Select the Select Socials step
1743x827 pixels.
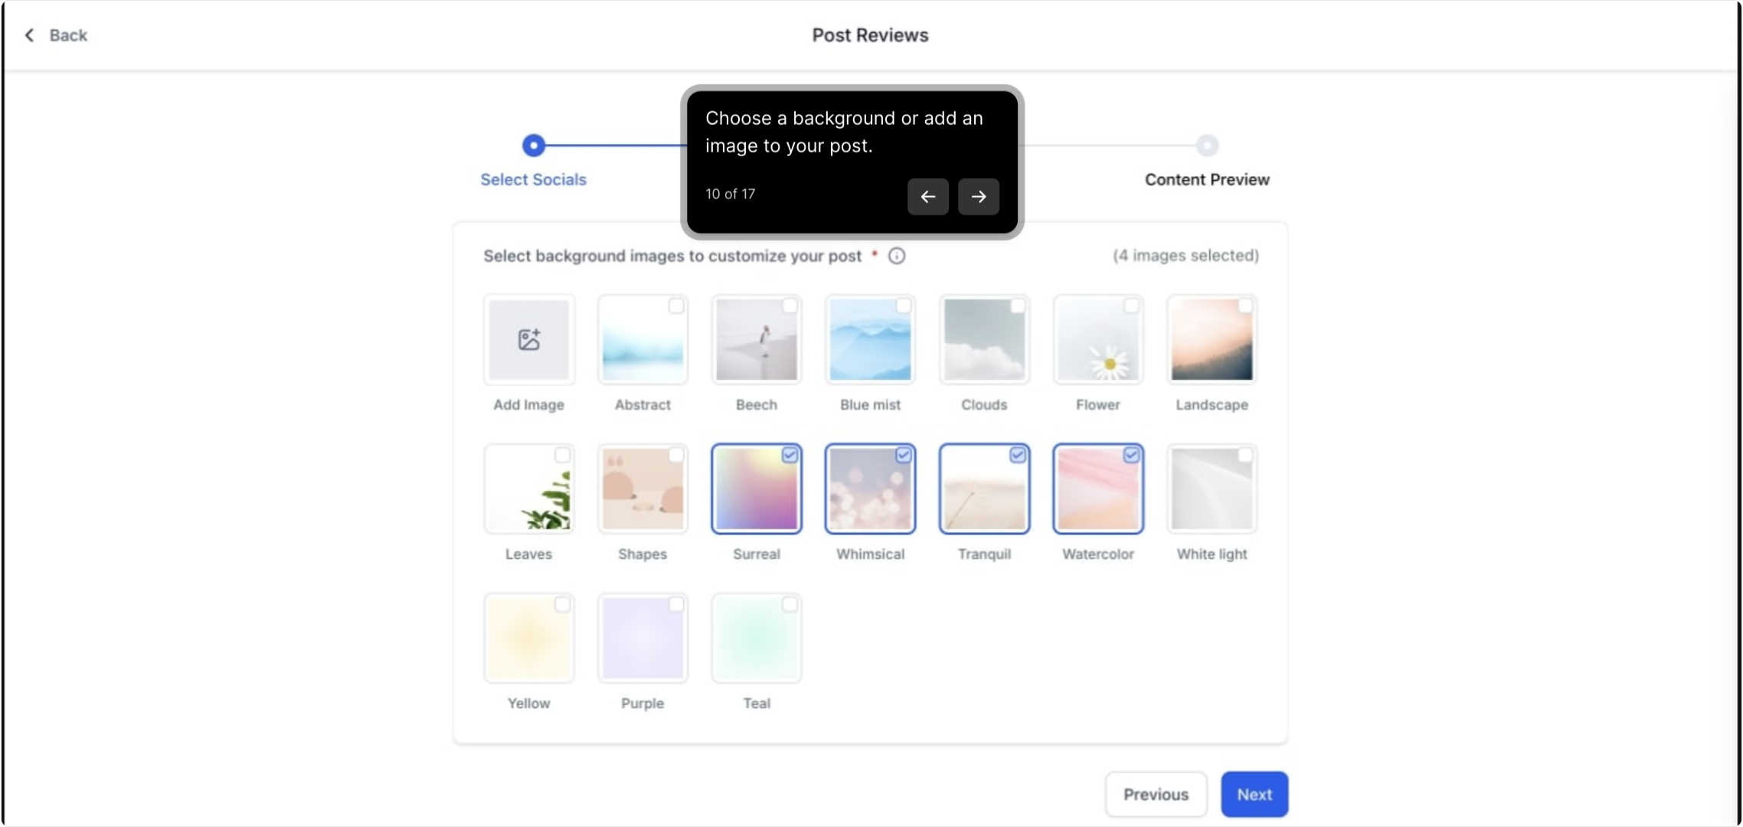coord(533,179)
